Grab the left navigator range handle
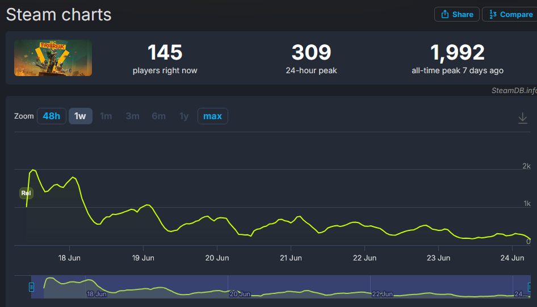The width and height of the screenshot is (537, 307). [31, 287]
